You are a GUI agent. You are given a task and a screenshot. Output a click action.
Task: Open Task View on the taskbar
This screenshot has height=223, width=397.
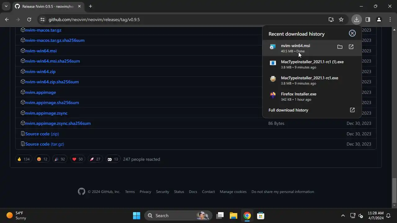click(220, 216)
